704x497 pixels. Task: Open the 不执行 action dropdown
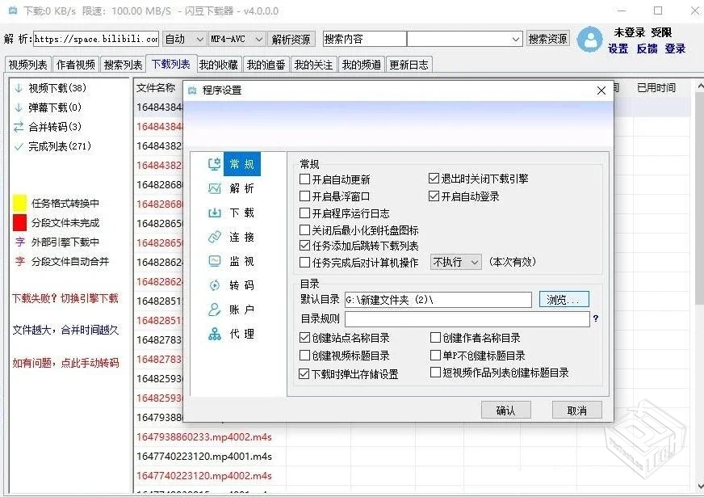coord(455,262)
